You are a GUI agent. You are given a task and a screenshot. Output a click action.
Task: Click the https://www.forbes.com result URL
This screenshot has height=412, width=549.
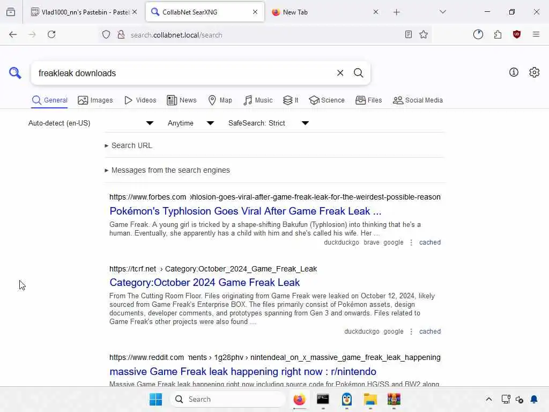coord(275,197)
